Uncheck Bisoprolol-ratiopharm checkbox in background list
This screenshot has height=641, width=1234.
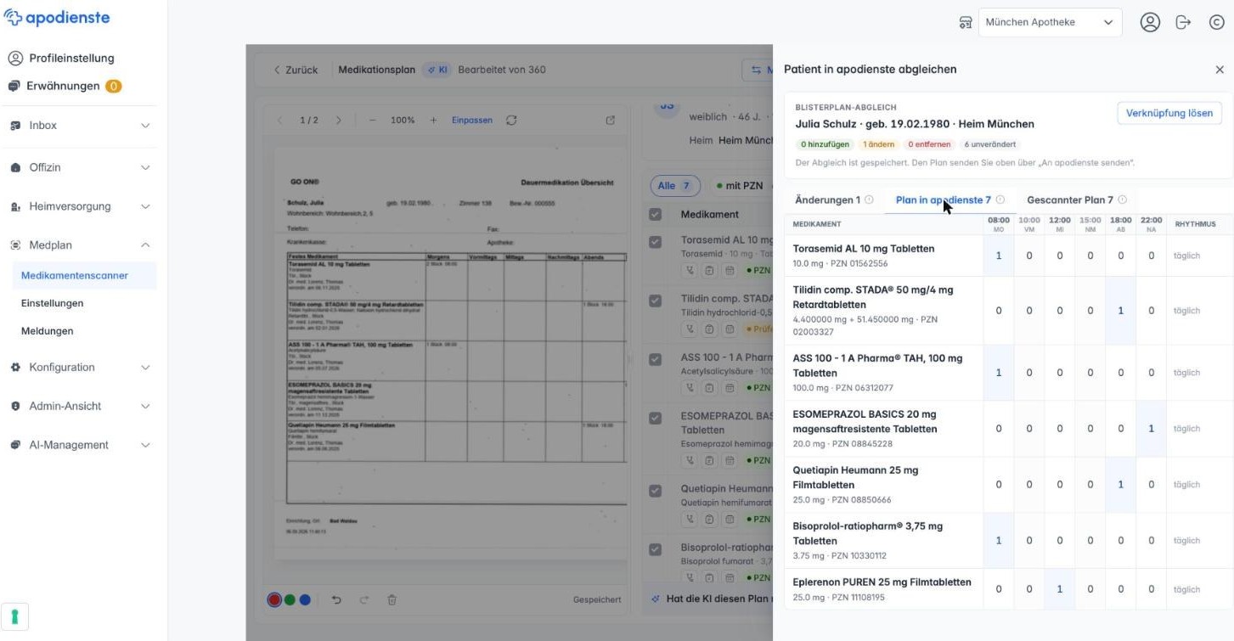655,549
